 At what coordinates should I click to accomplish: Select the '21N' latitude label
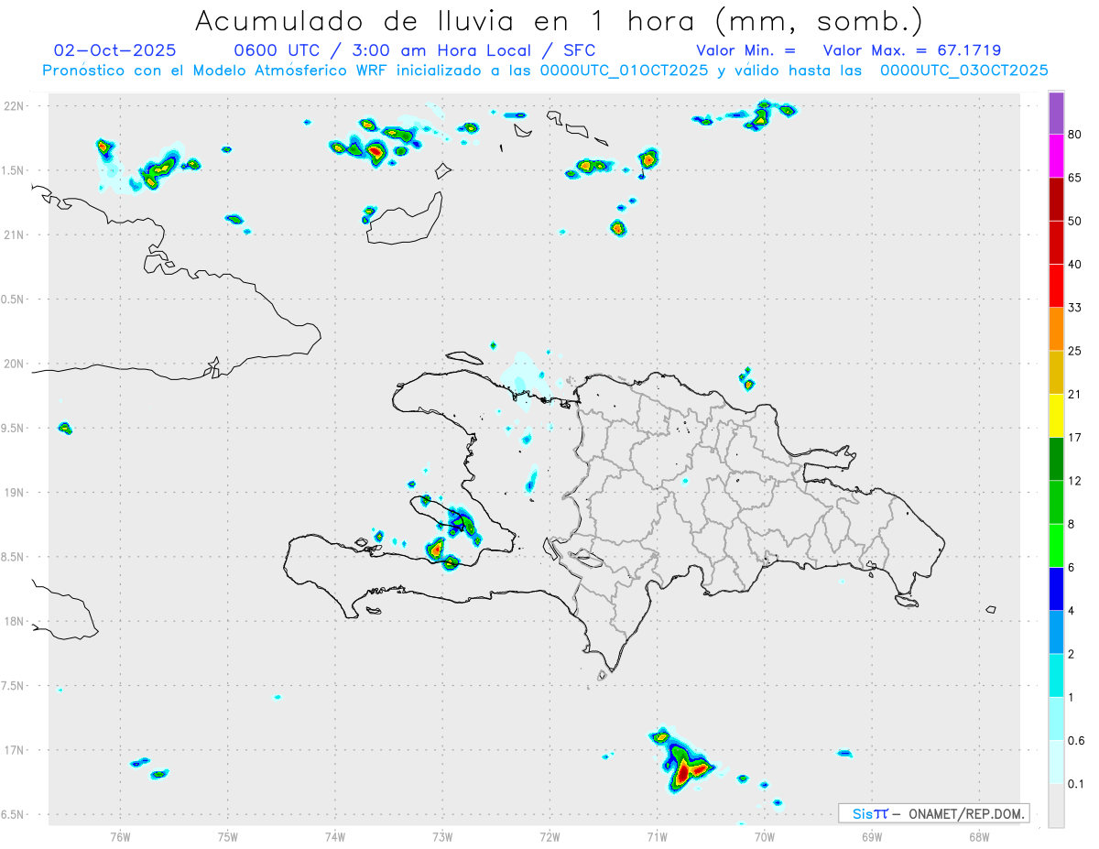coord(16,234)
